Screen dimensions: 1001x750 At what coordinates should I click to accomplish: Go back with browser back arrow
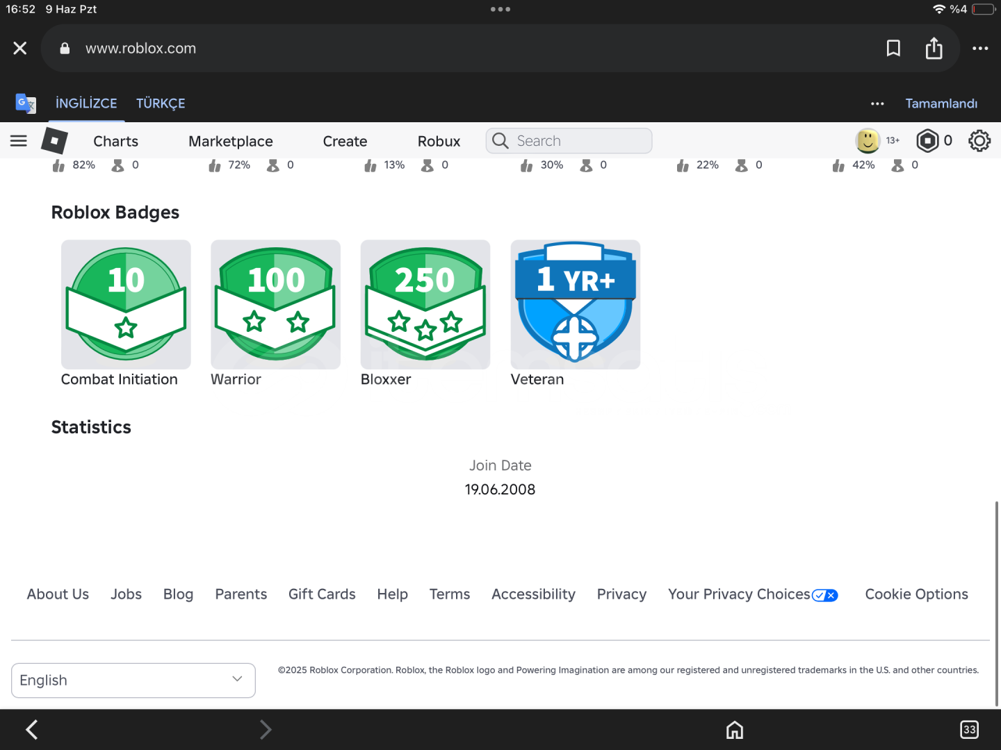31,729
